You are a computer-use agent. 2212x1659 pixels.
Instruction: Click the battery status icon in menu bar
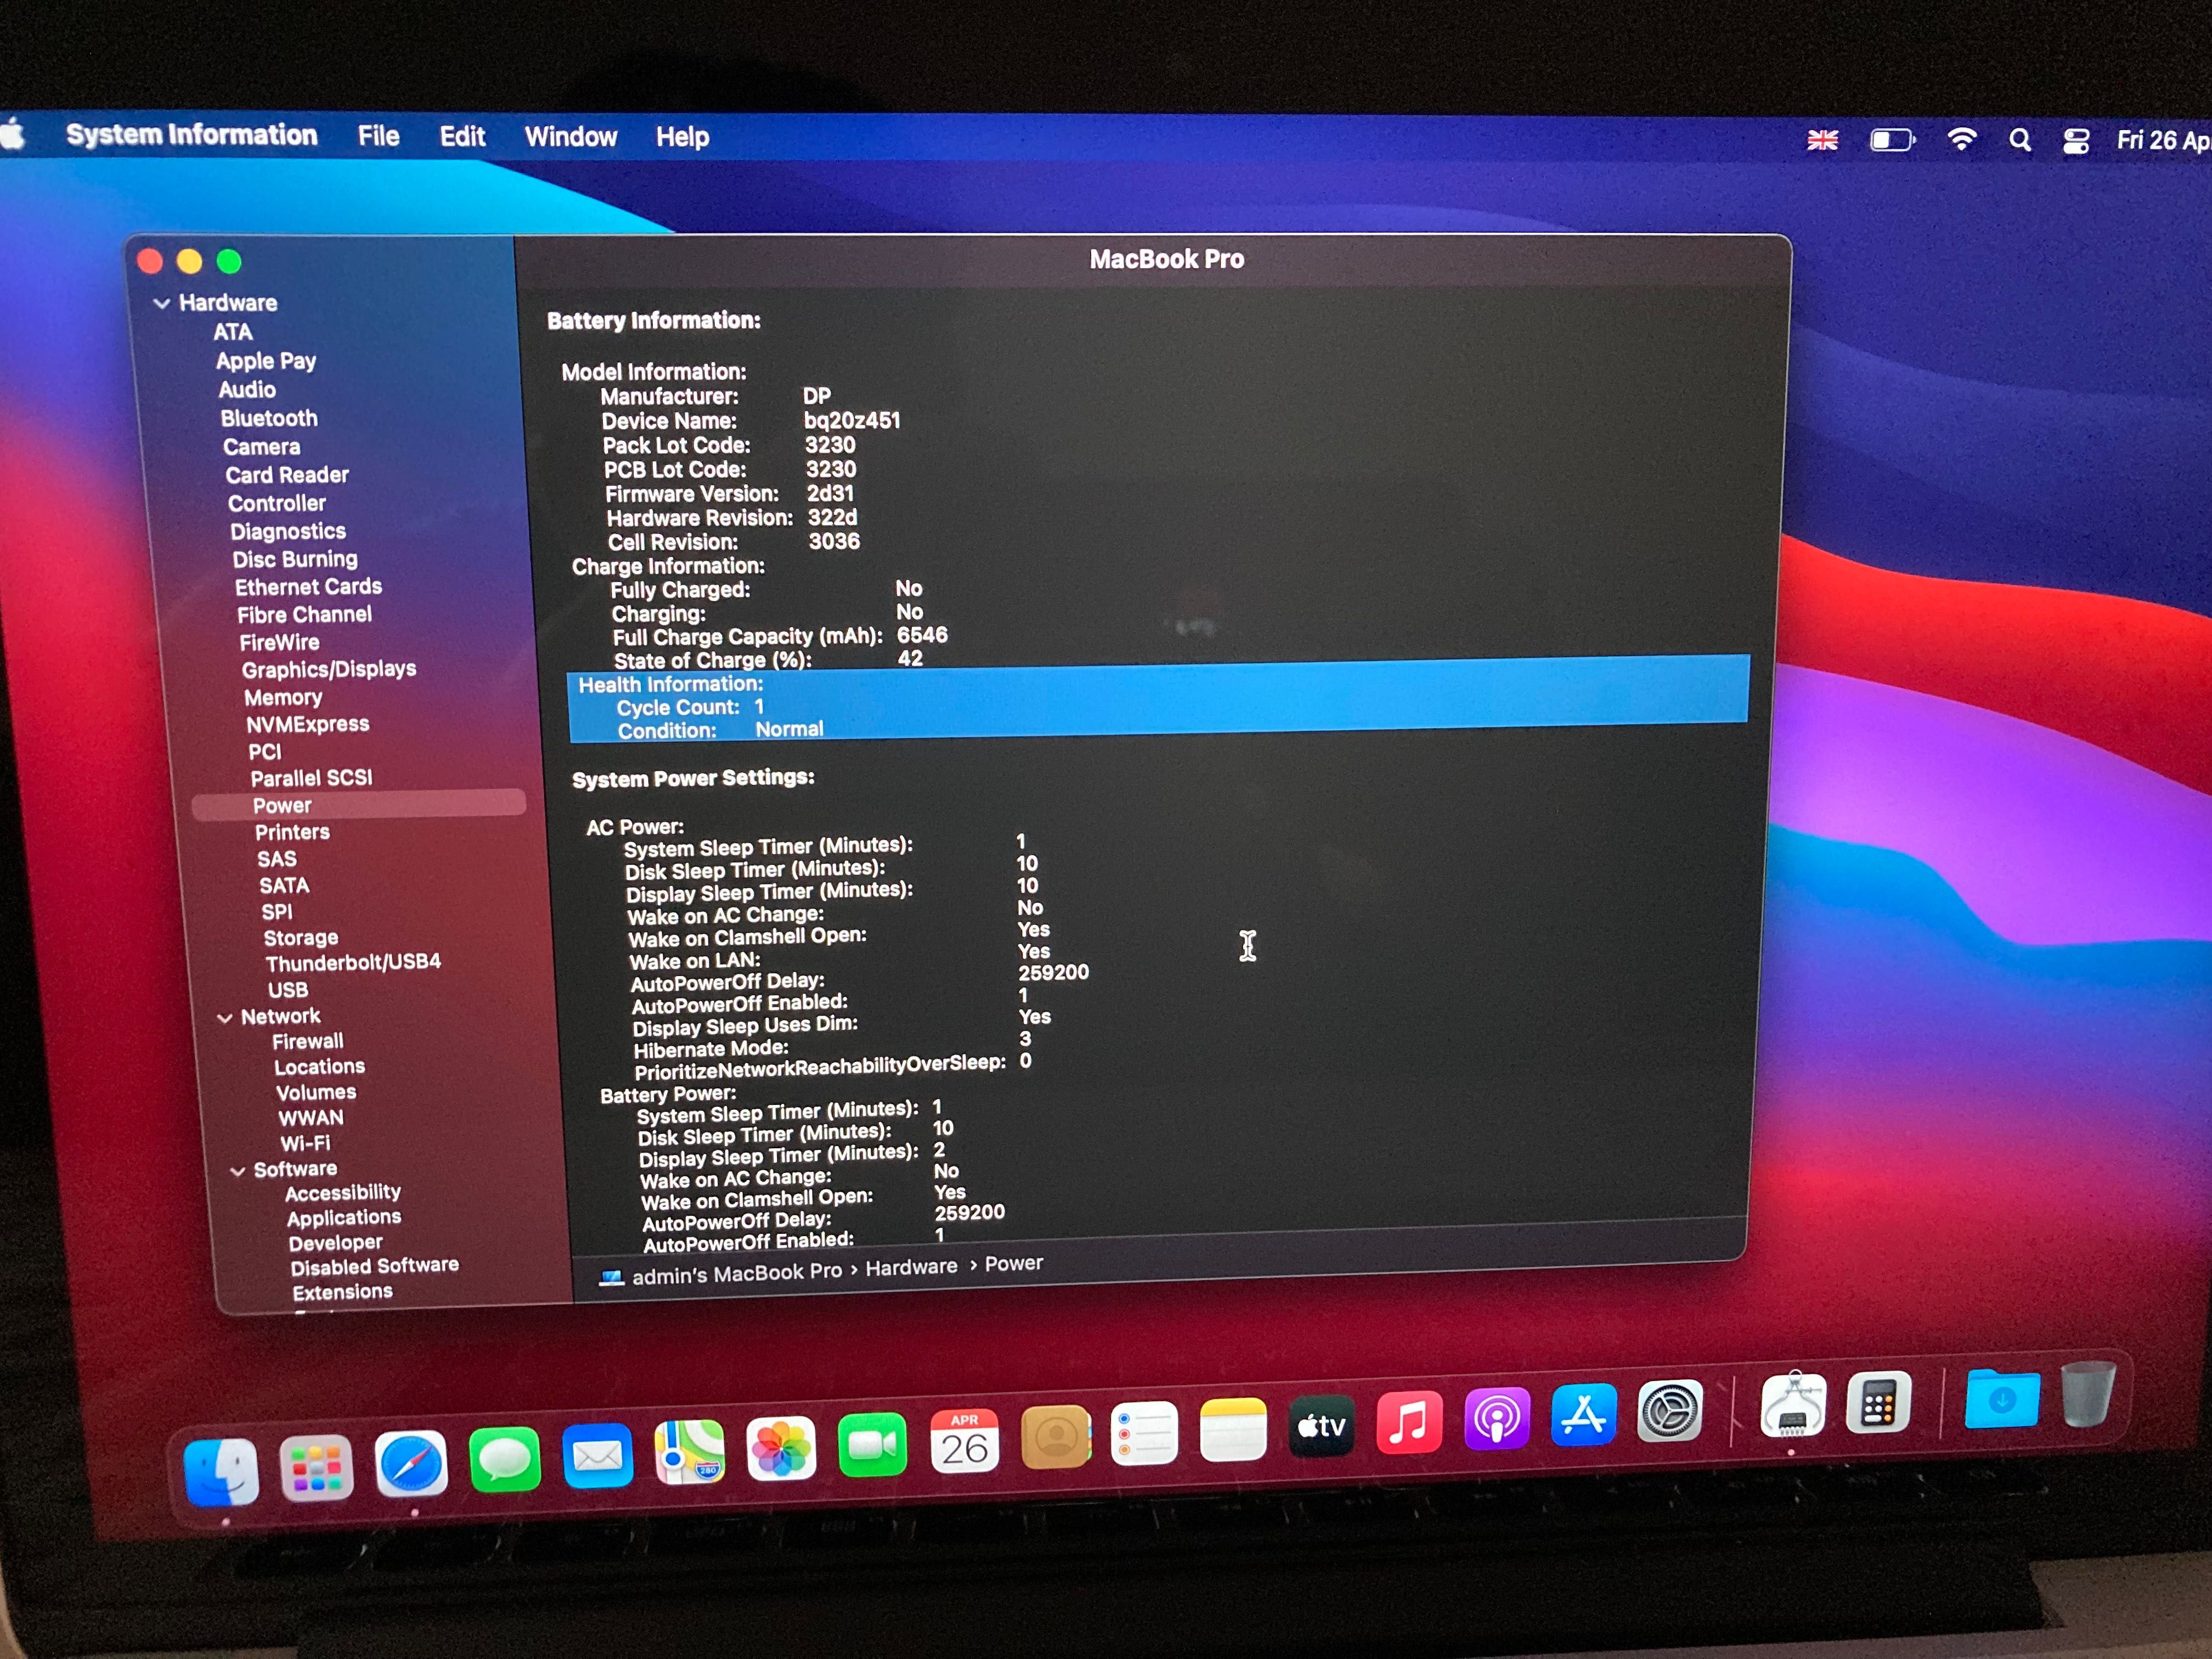click(x=1892, y=140)
